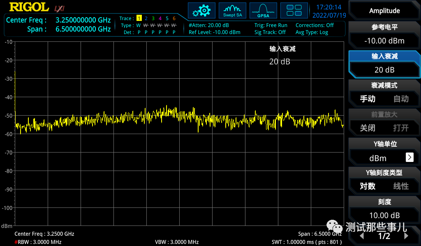This screenshot has width=421, height=246.
Task: Select trace 4 number
Action: point(160,18)
